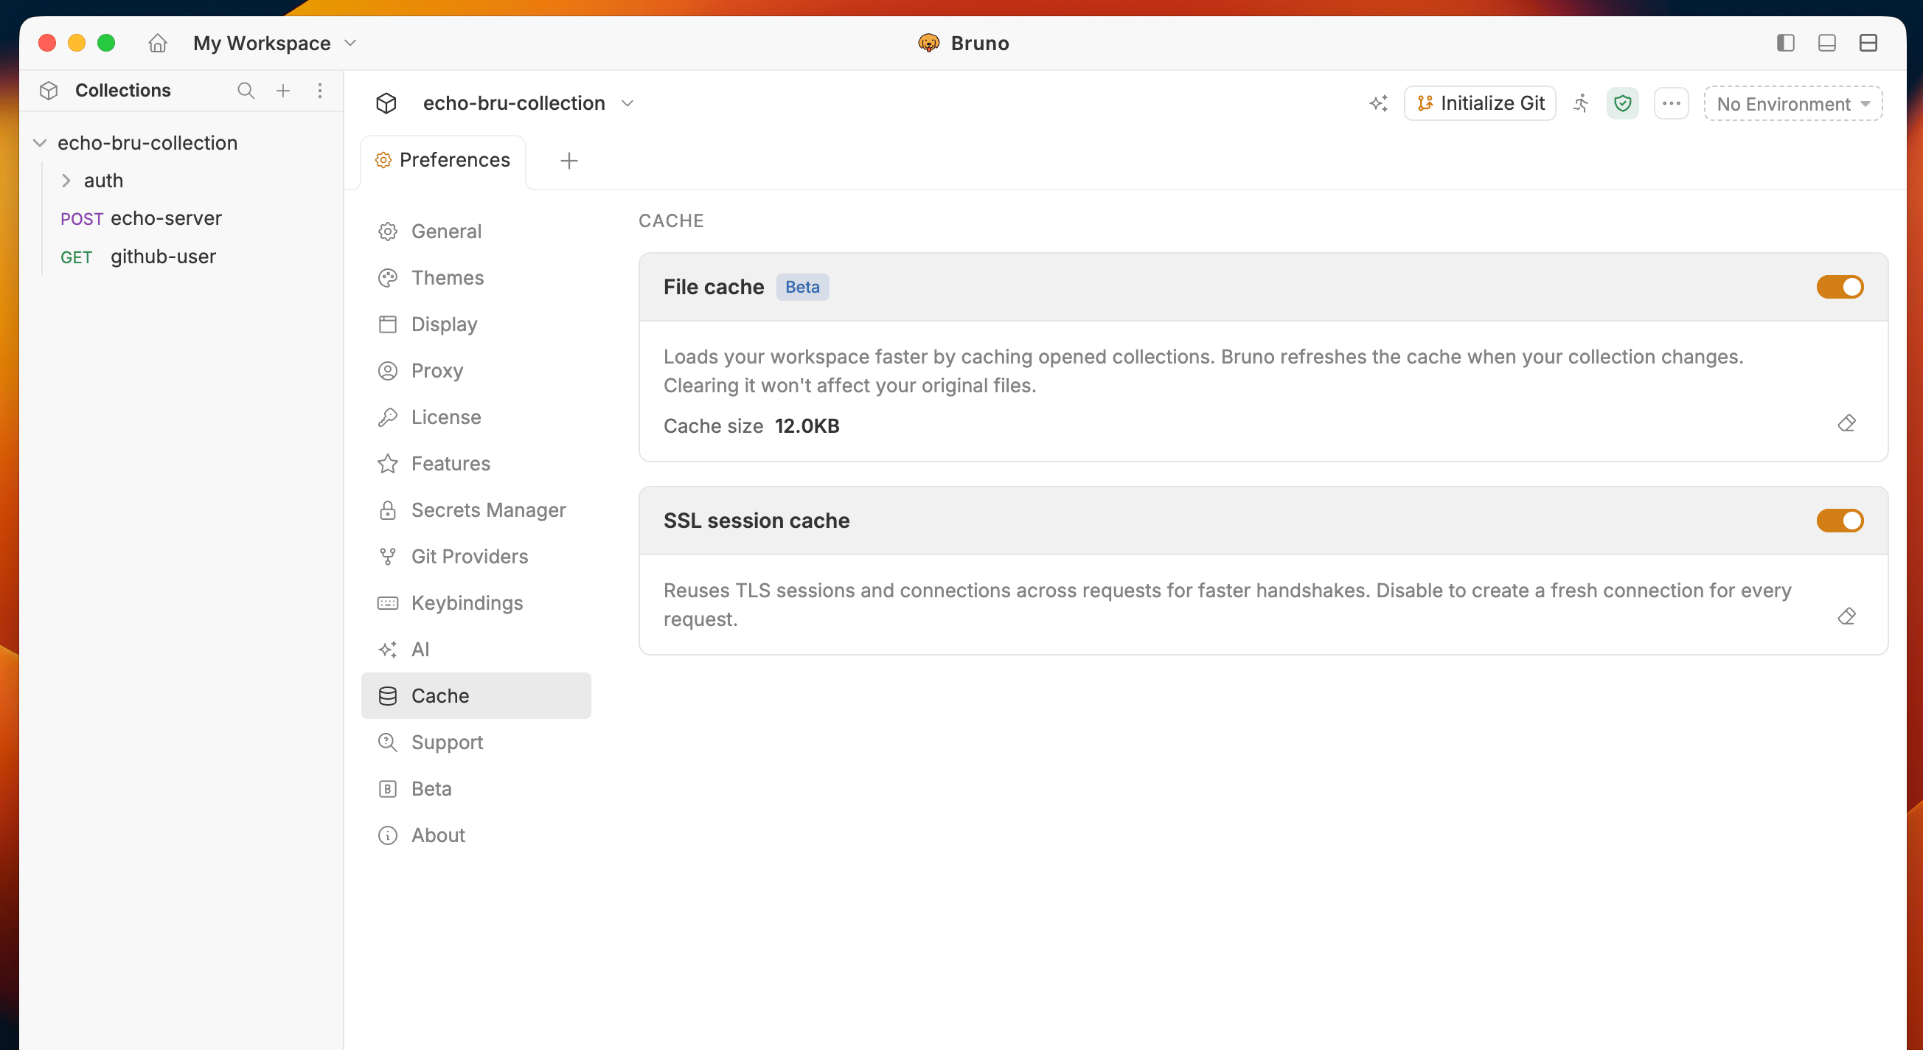Open the No Environment selector
This screenshot has height=1050, width=1923.
[x=1792, y=104]
